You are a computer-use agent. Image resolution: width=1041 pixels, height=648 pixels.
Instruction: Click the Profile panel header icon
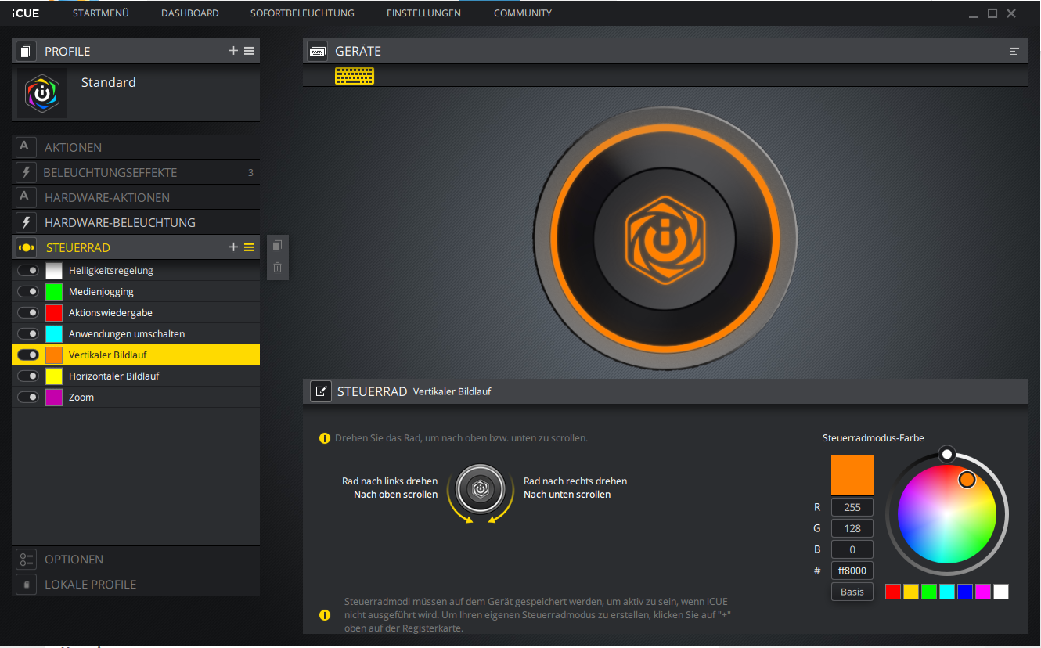pyautogui.click(x=26, y=51)
